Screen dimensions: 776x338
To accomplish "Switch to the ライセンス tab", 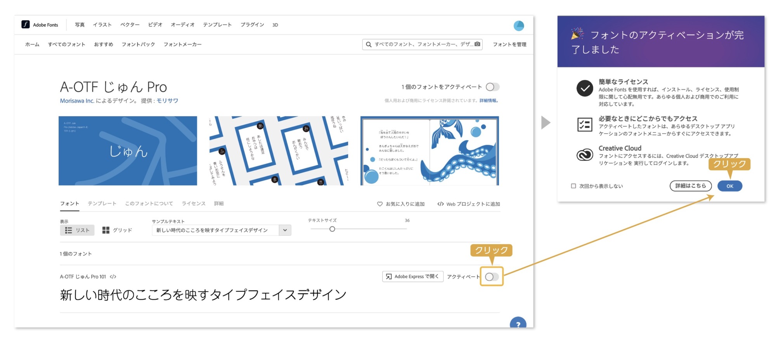I will coord(194,204).
